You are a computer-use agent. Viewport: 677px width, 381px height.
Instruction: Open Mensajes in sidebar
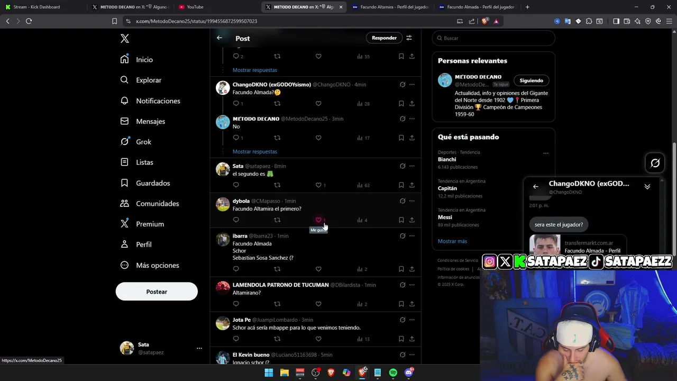point(143,122)
